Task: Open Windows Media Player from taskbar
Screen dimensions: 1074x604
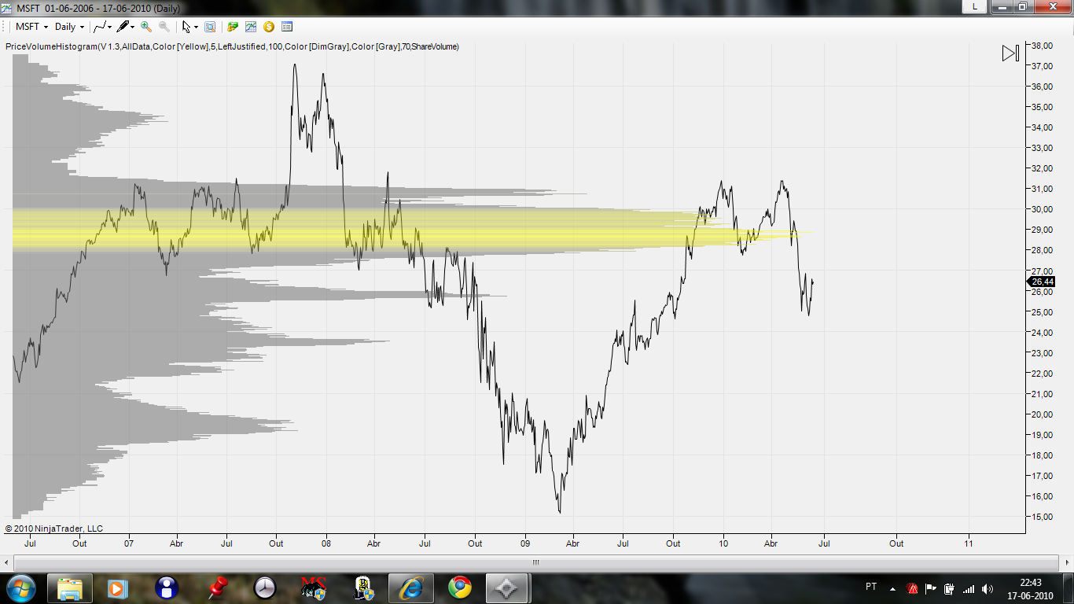Action: pos(116,587)
